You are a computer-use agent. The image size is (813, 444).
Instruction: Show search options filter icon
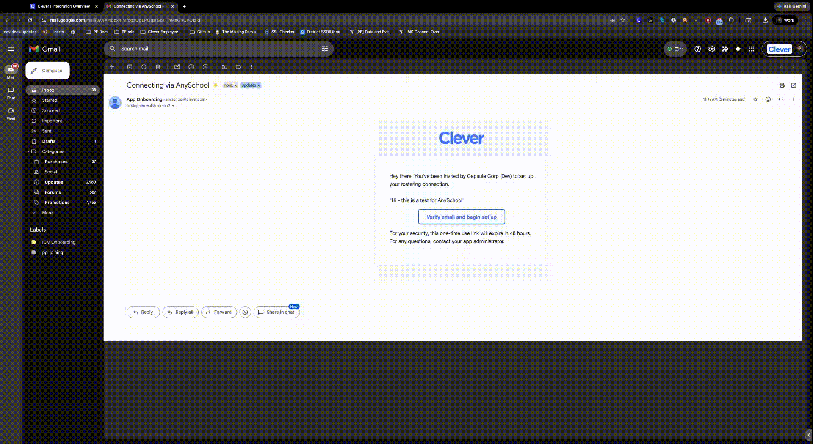pyautogui.click(x=325, y=49)
